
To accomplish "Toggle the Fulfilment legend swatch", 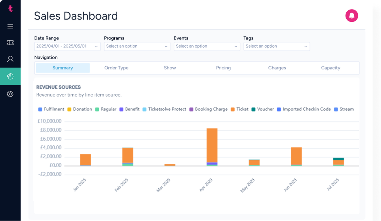I will pos(40,110).
